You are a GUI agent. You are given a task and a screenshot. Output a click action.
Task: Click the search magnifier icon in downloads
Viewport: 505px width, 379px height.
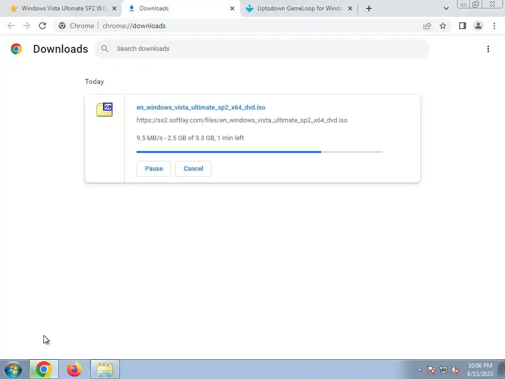[105, 49]
